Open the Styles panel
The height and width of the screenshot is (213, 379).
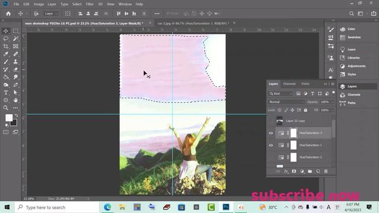click(351, 75)
